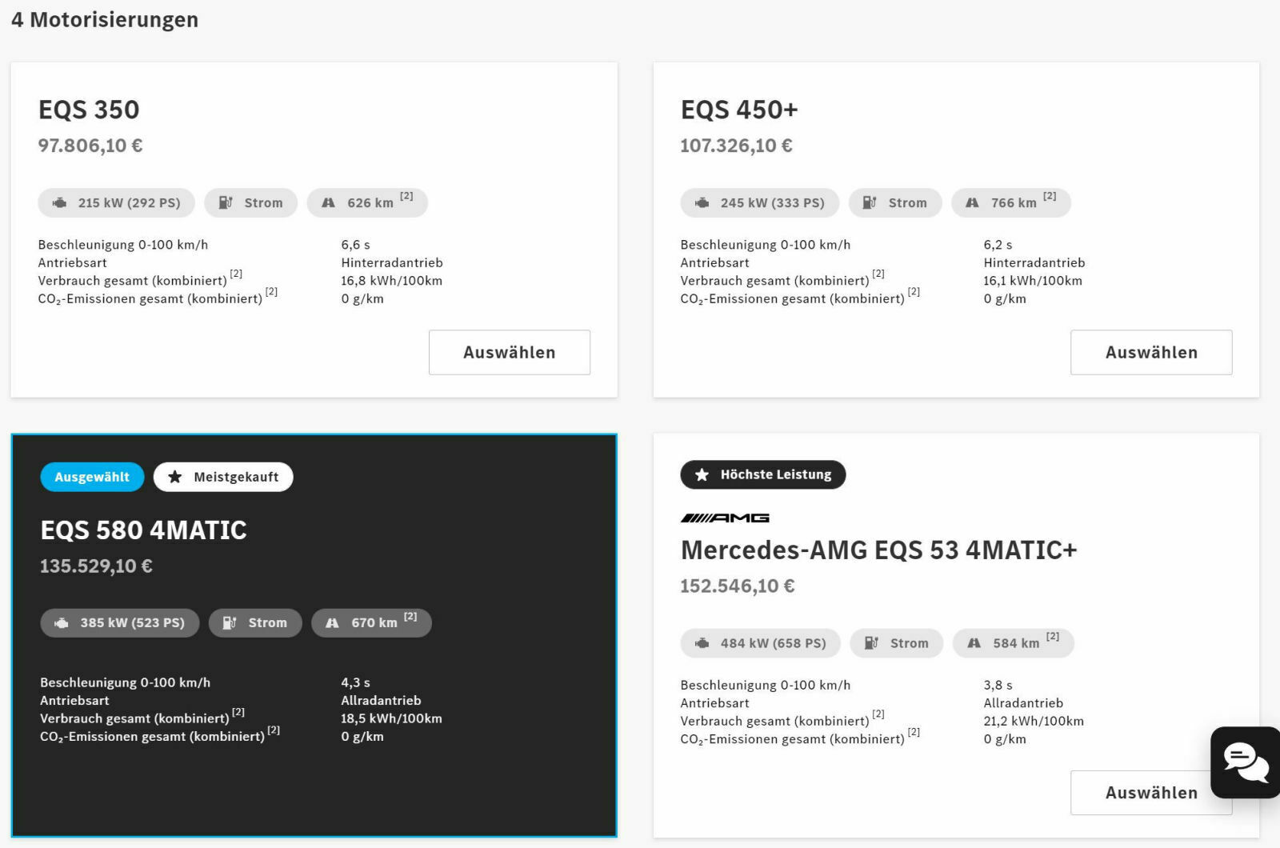Click the star icon in Höchste Leistung badge

coord(702,475)
